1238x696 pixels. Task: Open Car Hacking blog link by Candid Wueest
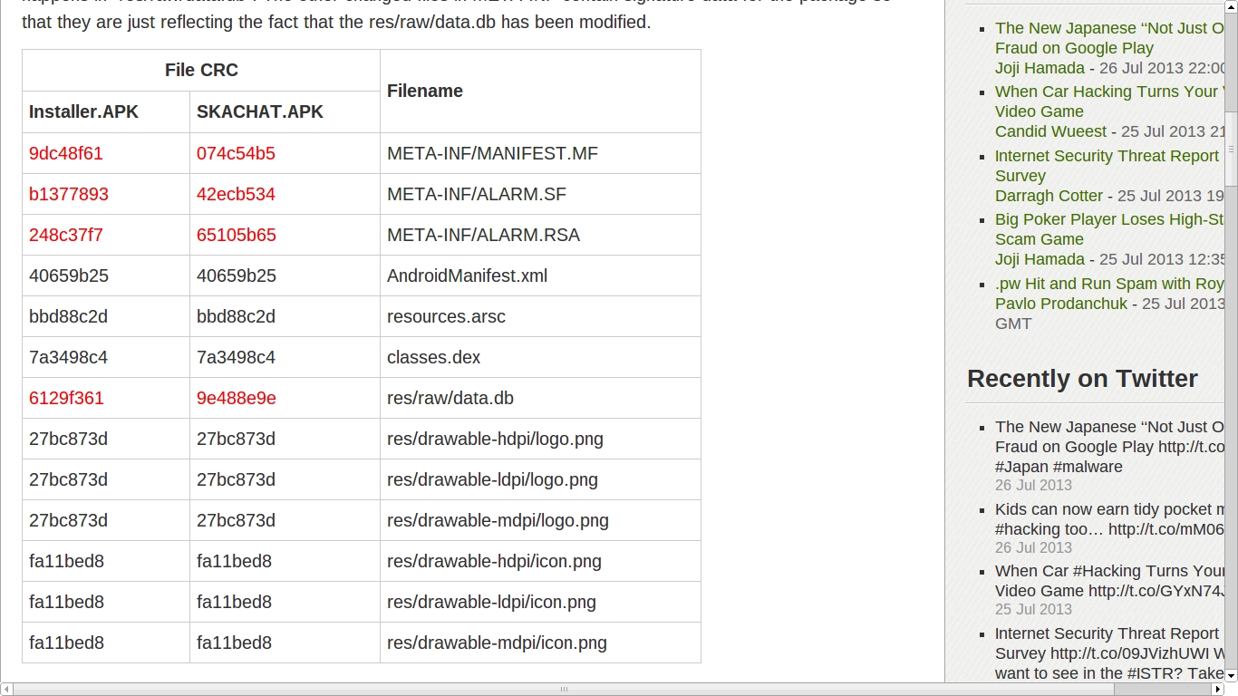pos(1109,101)
